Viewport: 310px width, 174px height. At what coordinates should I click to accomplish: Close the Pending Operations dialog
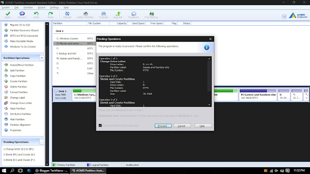(210, 39)
